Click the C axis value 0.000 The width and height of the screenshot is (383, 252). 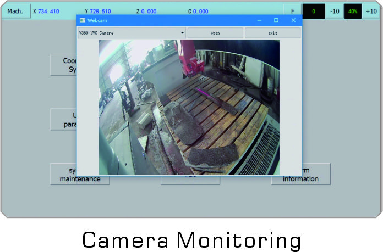(198, 11)
